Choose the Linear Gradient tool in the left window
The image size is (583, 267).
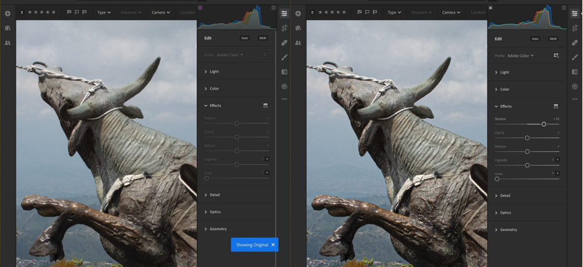tap(284, 72)
